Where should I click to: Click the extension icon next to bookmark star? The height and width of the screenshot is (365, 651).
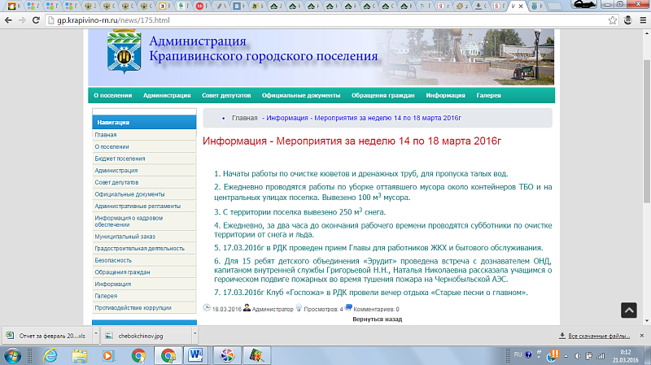pyautogui.click(x=627, y=20)
